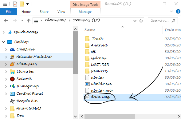
Task: Expand the Adewale Mudathir node
Action: click(6, 57)
